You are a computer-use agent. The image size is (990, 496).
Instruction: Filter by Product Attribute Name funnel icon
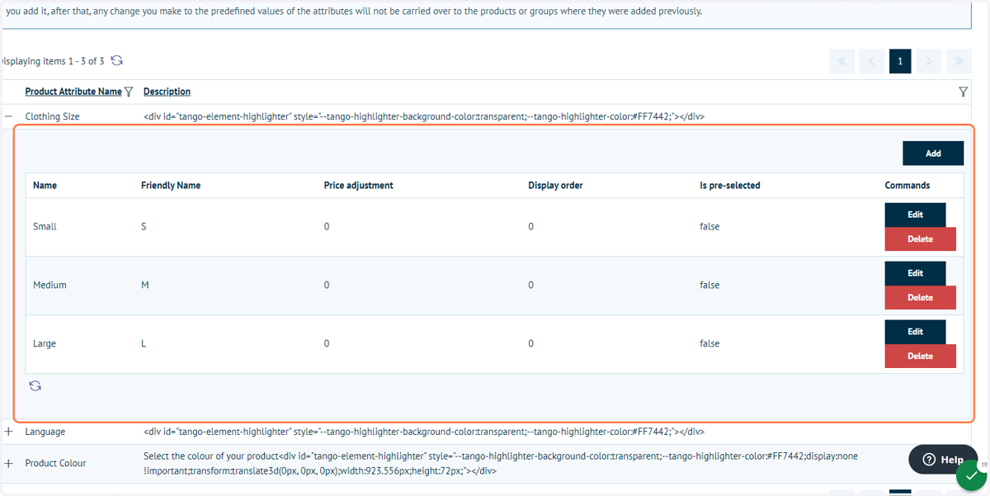point(129,92)
